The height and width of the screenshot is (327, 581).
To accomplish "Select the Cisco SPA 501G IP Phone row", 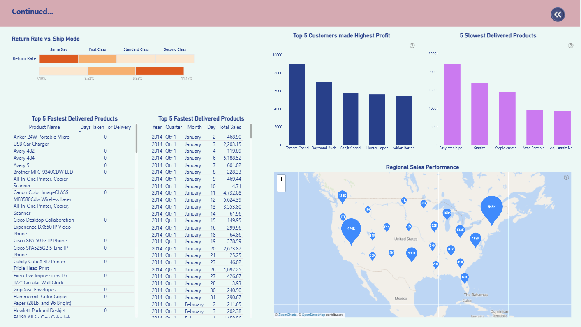I will pyautogui.click(x=73, y=241).
